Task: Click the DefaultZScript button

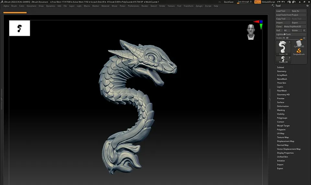Action: point(268,2)
